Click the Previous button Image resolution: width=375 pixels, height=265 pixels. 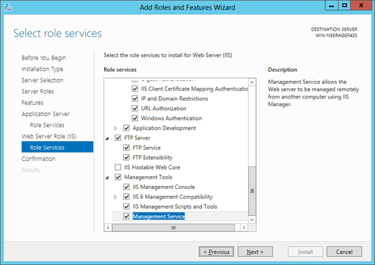tap(217, 252)
